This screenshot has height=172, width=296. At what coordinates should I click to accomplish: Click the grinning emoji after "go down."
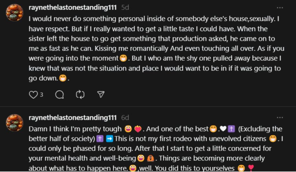[63, 78]
